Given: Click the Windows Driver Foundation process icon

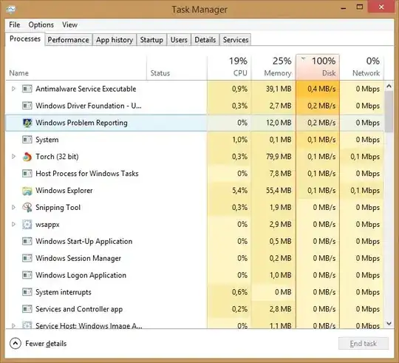Looking at the screenshot, I should (x=27, y=106).
